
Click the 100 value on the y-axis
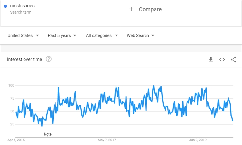(x=12, y=85)
